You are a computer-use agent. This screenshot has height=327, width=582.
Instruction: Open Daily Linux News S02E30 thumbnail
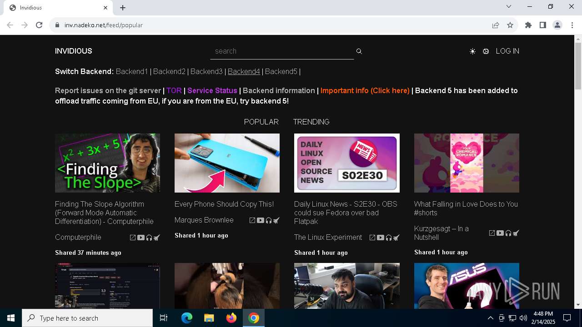(x=347, y=163)
